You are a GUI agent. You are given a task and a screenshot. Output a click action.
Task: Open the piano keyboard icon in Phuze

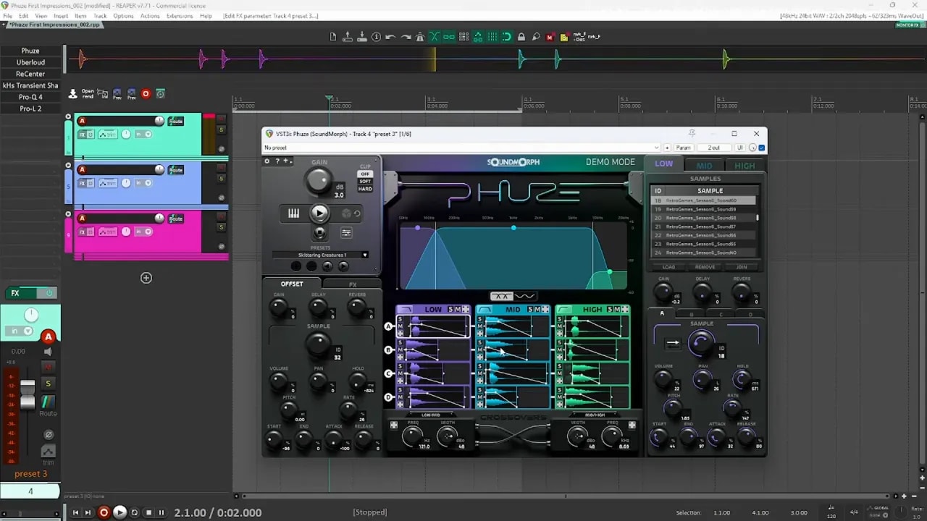tap(294, 213)
